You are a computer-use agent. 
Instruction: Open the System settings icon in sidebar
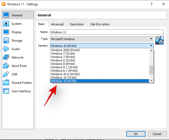(x=6, y=24)
